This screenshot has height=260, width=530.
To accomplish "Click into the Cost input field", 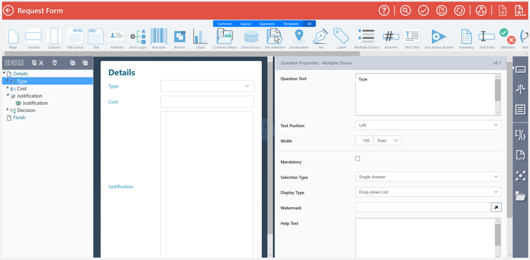I will [x=207, y=101].
